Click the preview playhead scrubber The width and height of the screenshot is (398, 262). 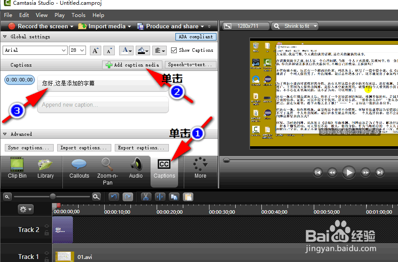click(x=226, y=160)
